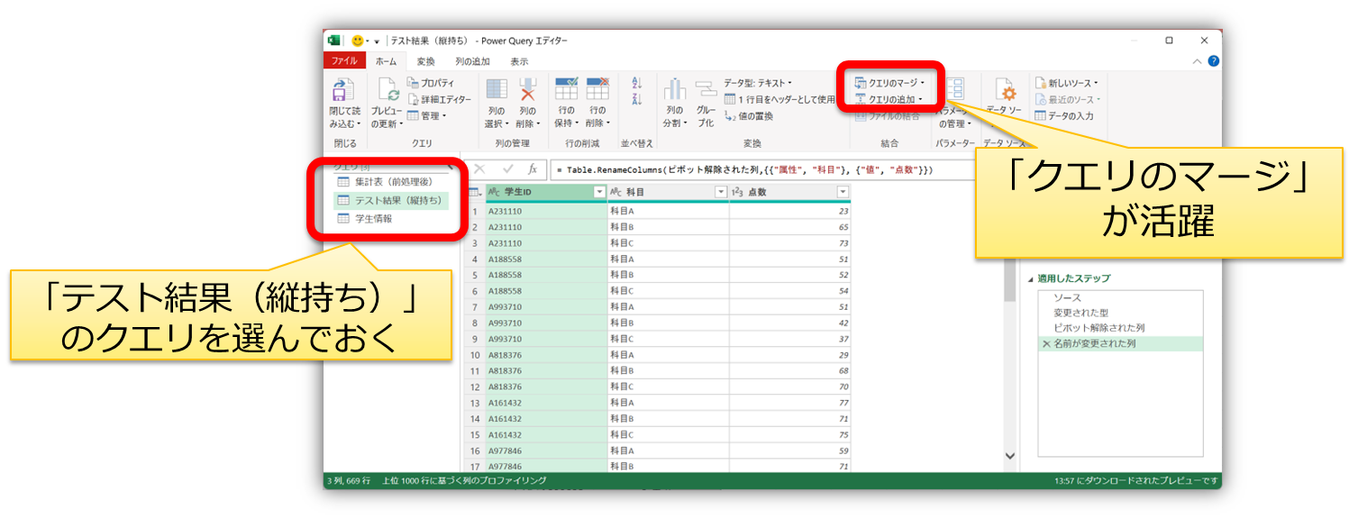Click the 科目C cell in row 3
1358x519 pixels.
click(668, 243)
